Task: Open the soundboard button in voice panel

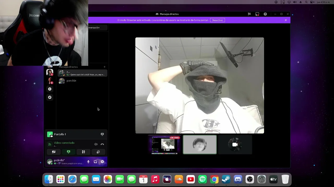Action: click(x=98, y=152)
